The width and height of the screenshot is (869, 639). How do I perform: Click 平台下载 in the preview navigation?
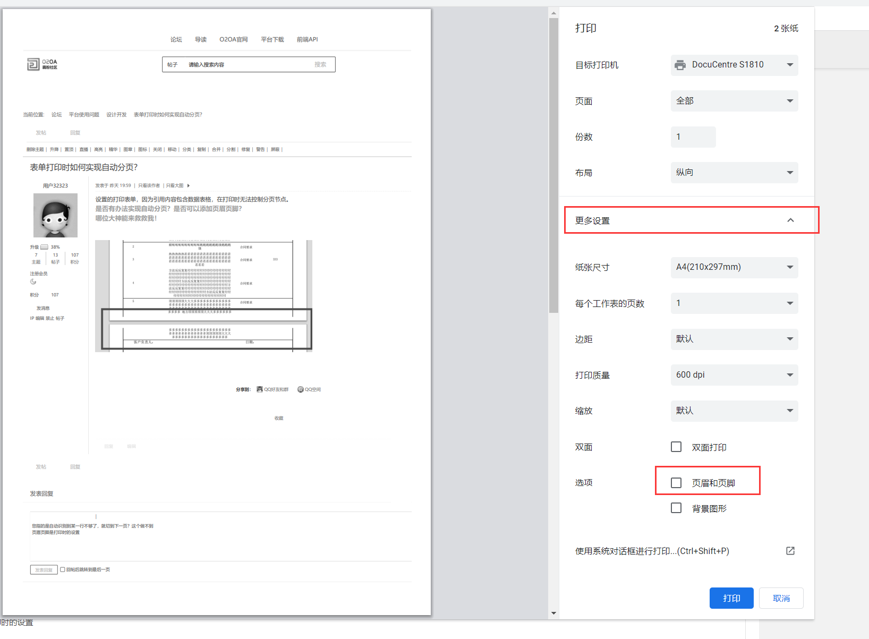(272, 39)
